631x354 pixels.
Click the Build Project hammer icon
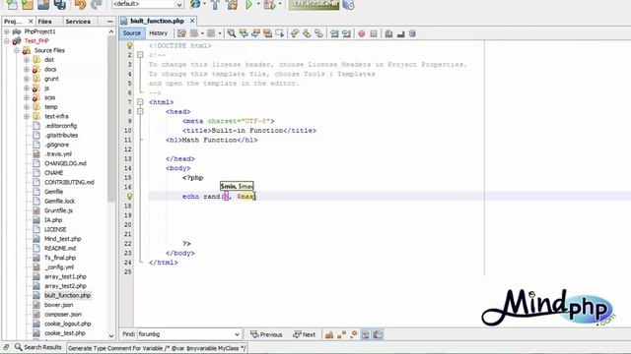215,4
